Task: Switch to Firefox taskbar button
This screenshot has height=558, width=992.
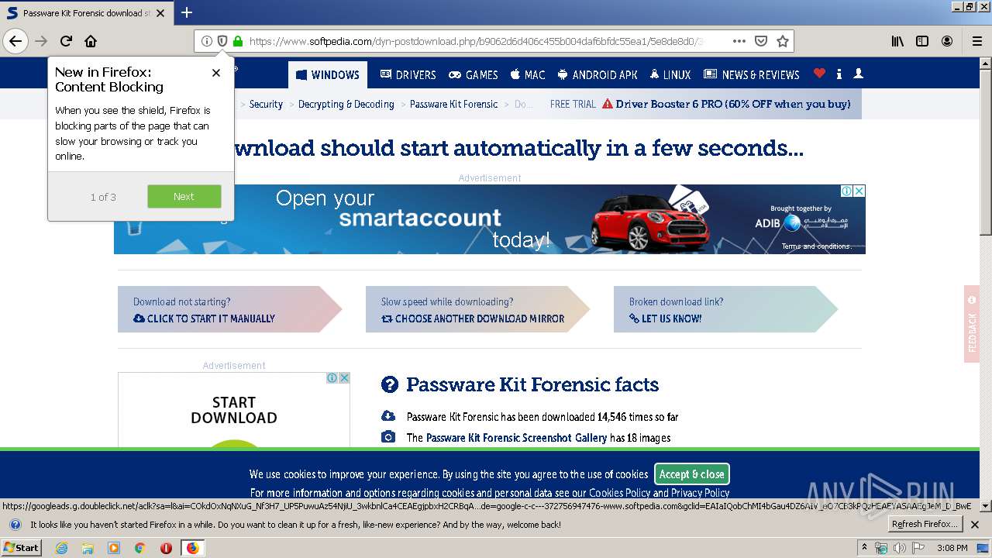Action: coord(192,548)
